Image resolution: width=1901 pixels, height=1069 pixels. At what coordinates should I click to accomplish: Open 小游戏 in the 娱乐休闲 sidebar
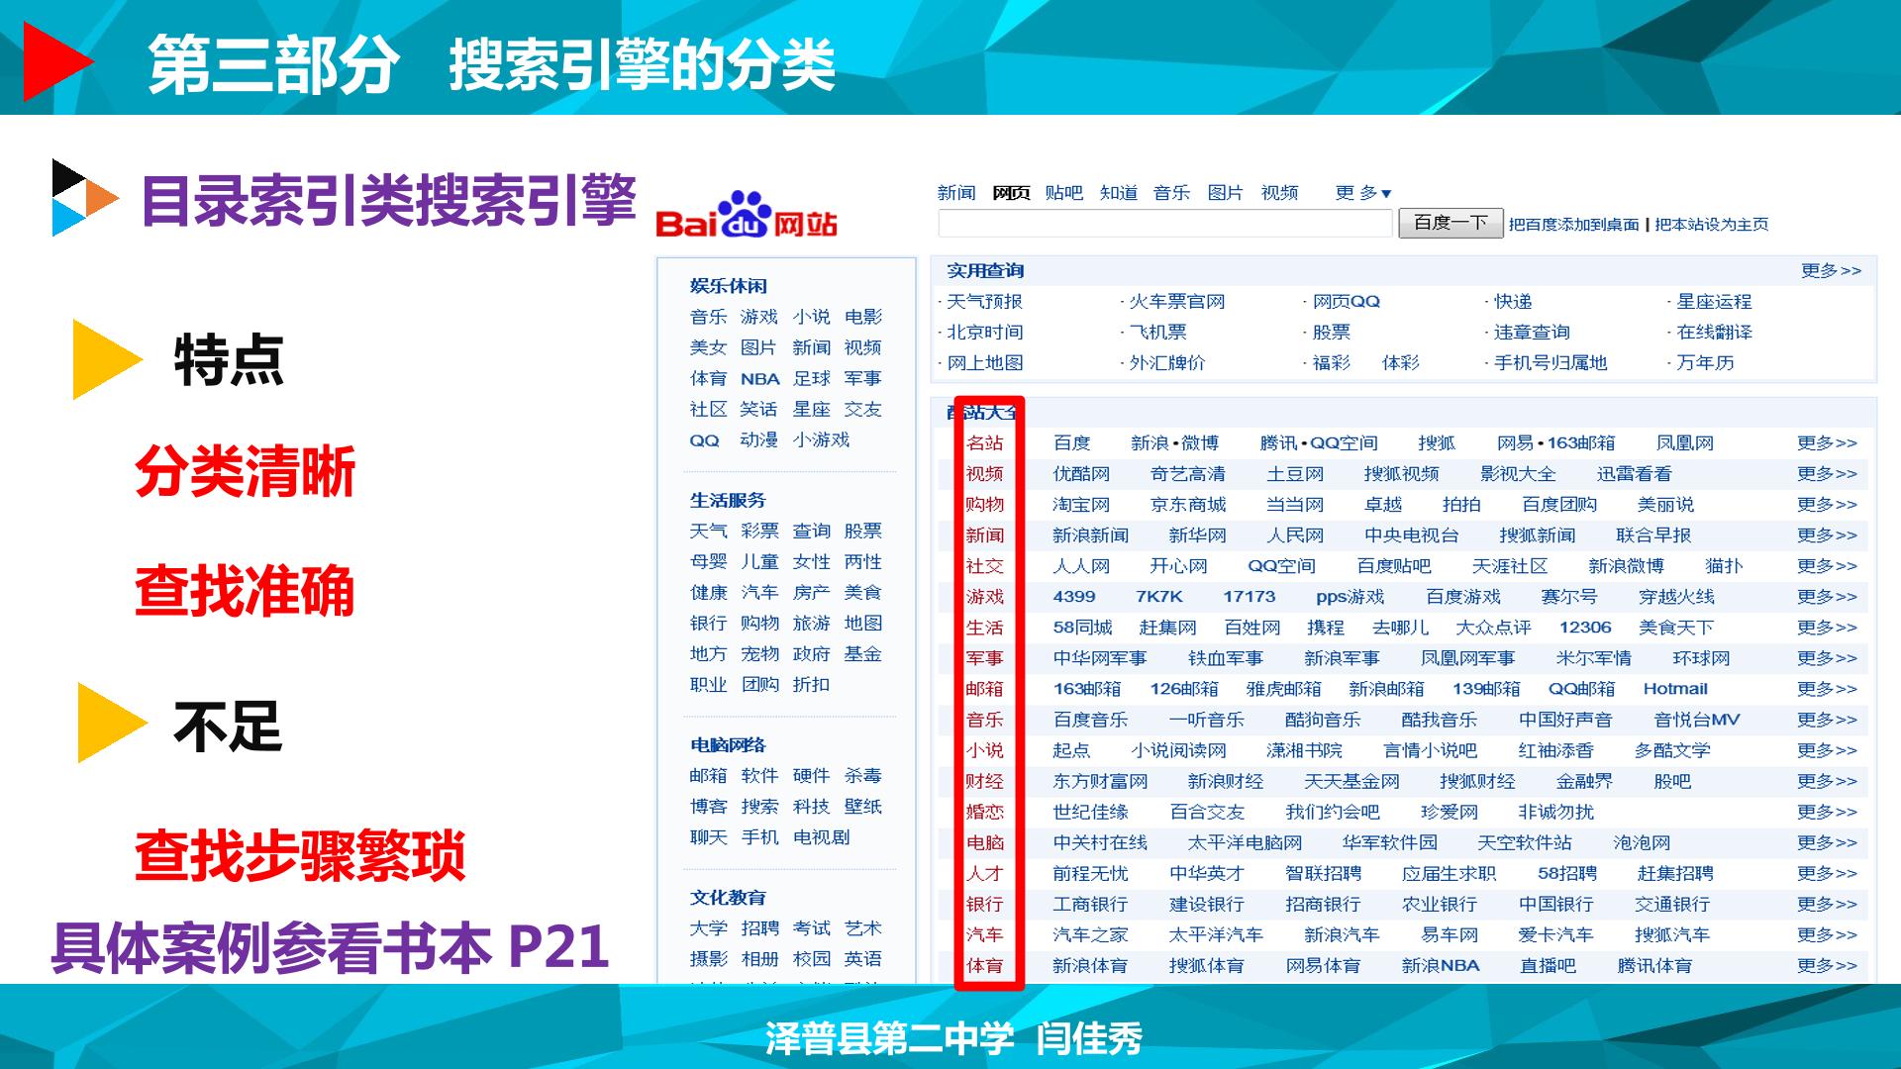(x=821, y=439)
